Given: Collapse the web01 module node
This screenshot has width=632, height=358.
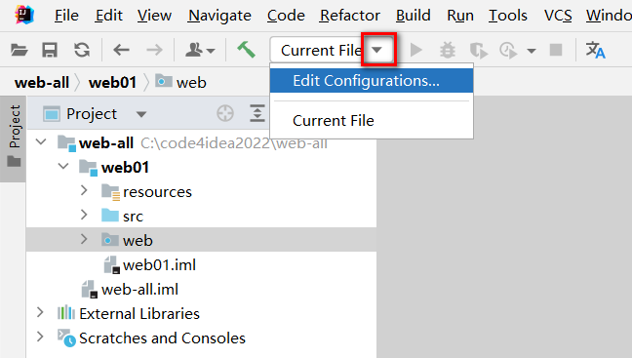Looking at the screenshot, I should click(x=63, y=166).
